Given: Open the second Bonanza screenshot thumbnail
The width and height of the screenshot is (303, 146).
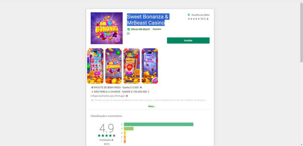Looking at the screenshot, I should click(x=113, y=66).
